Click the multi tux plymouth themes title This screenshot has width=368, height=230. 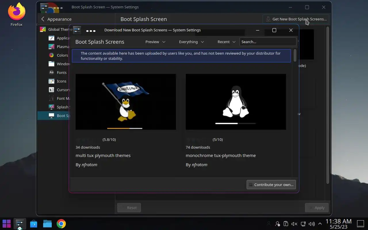click(x=103, y=155)
